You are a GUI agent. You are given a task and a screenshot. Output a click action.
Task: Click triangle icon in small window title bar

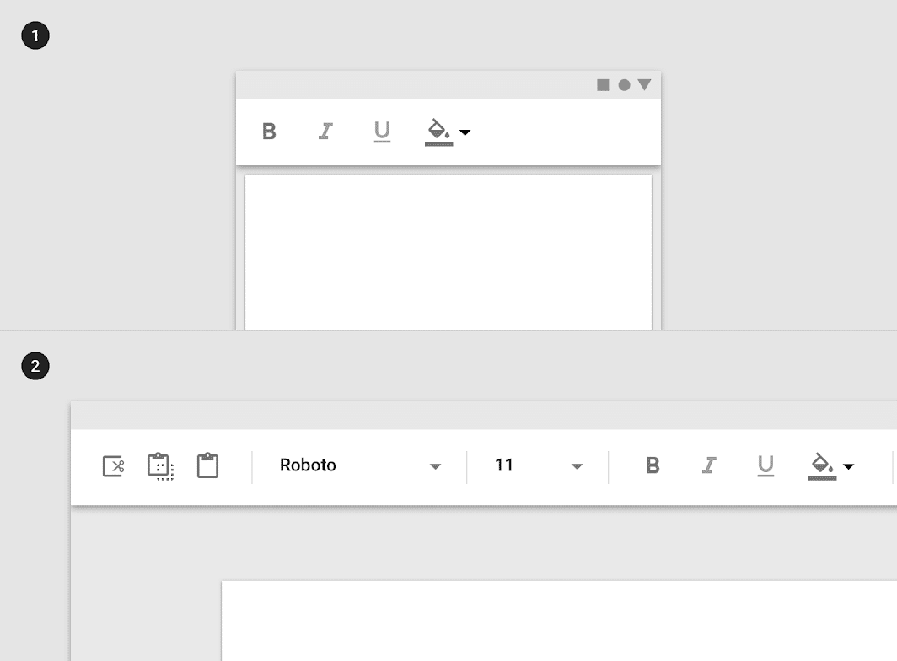coord(645,85)
